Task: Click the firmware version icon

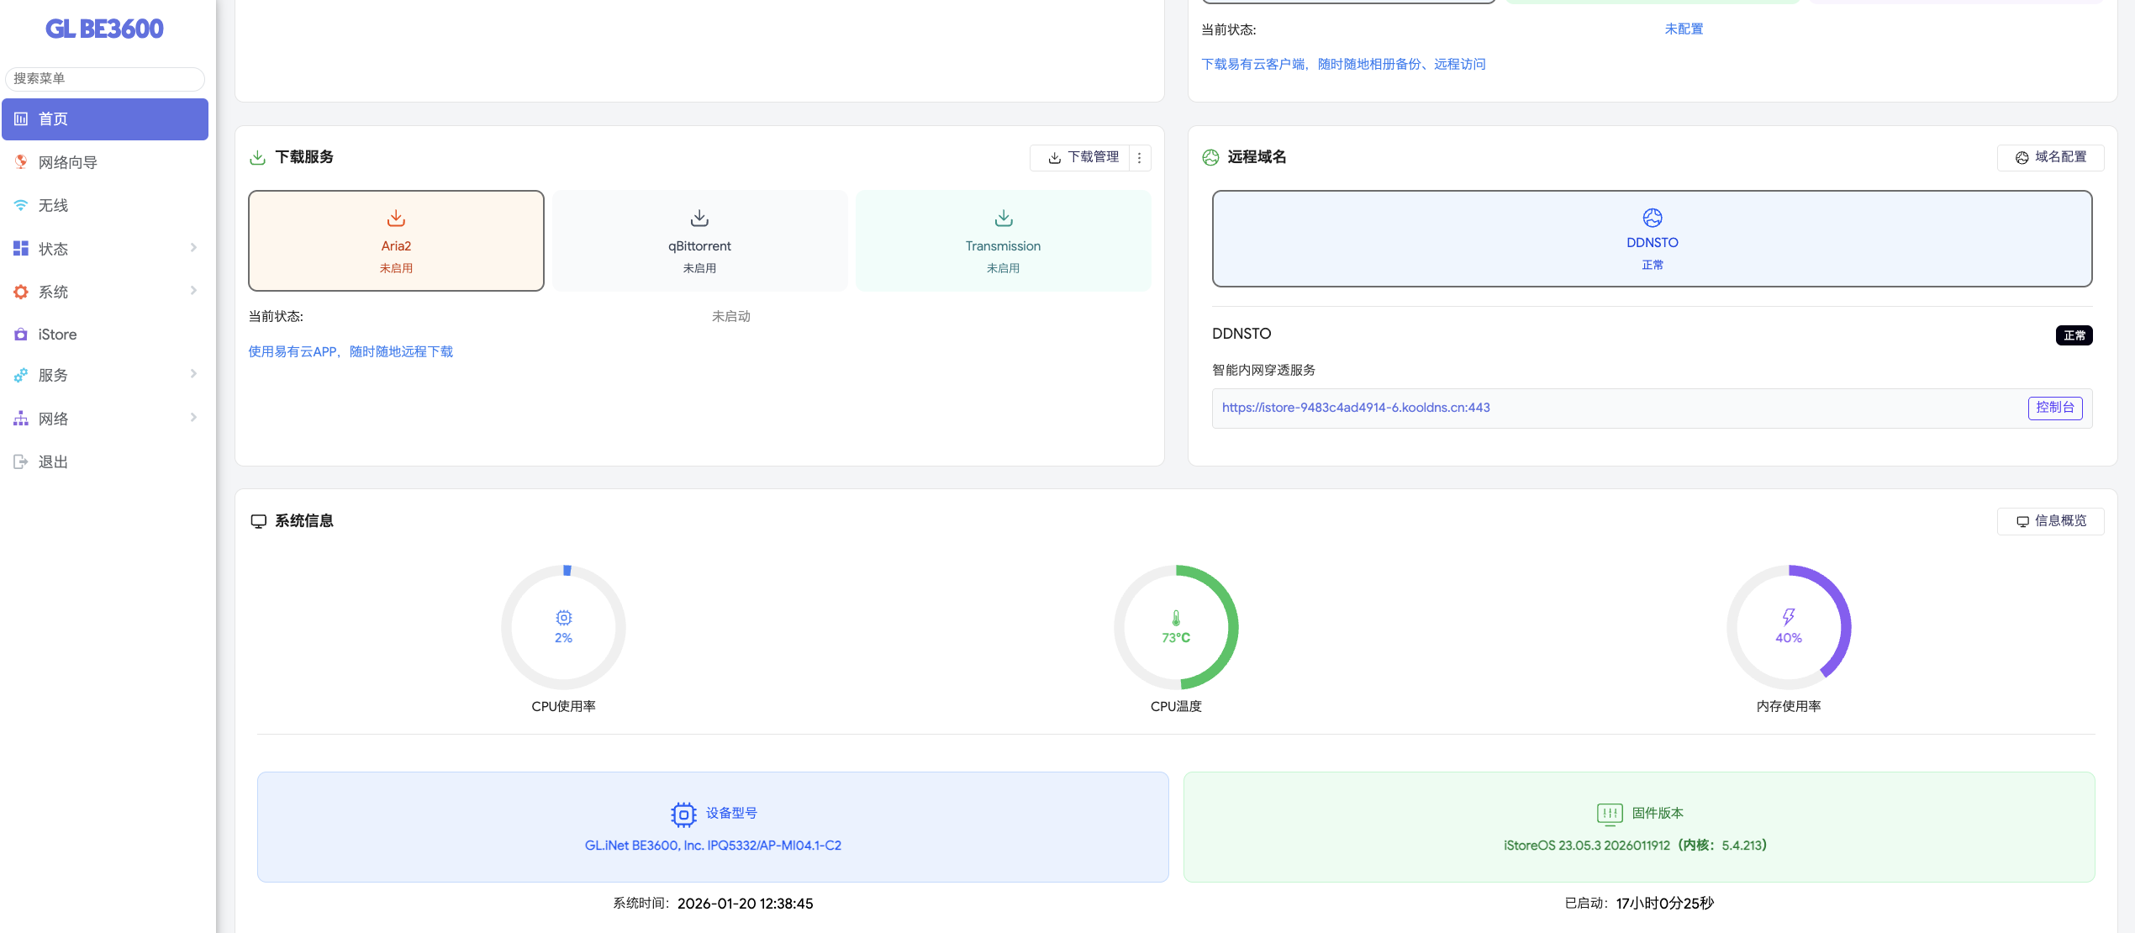Action: pos(1609,813)
